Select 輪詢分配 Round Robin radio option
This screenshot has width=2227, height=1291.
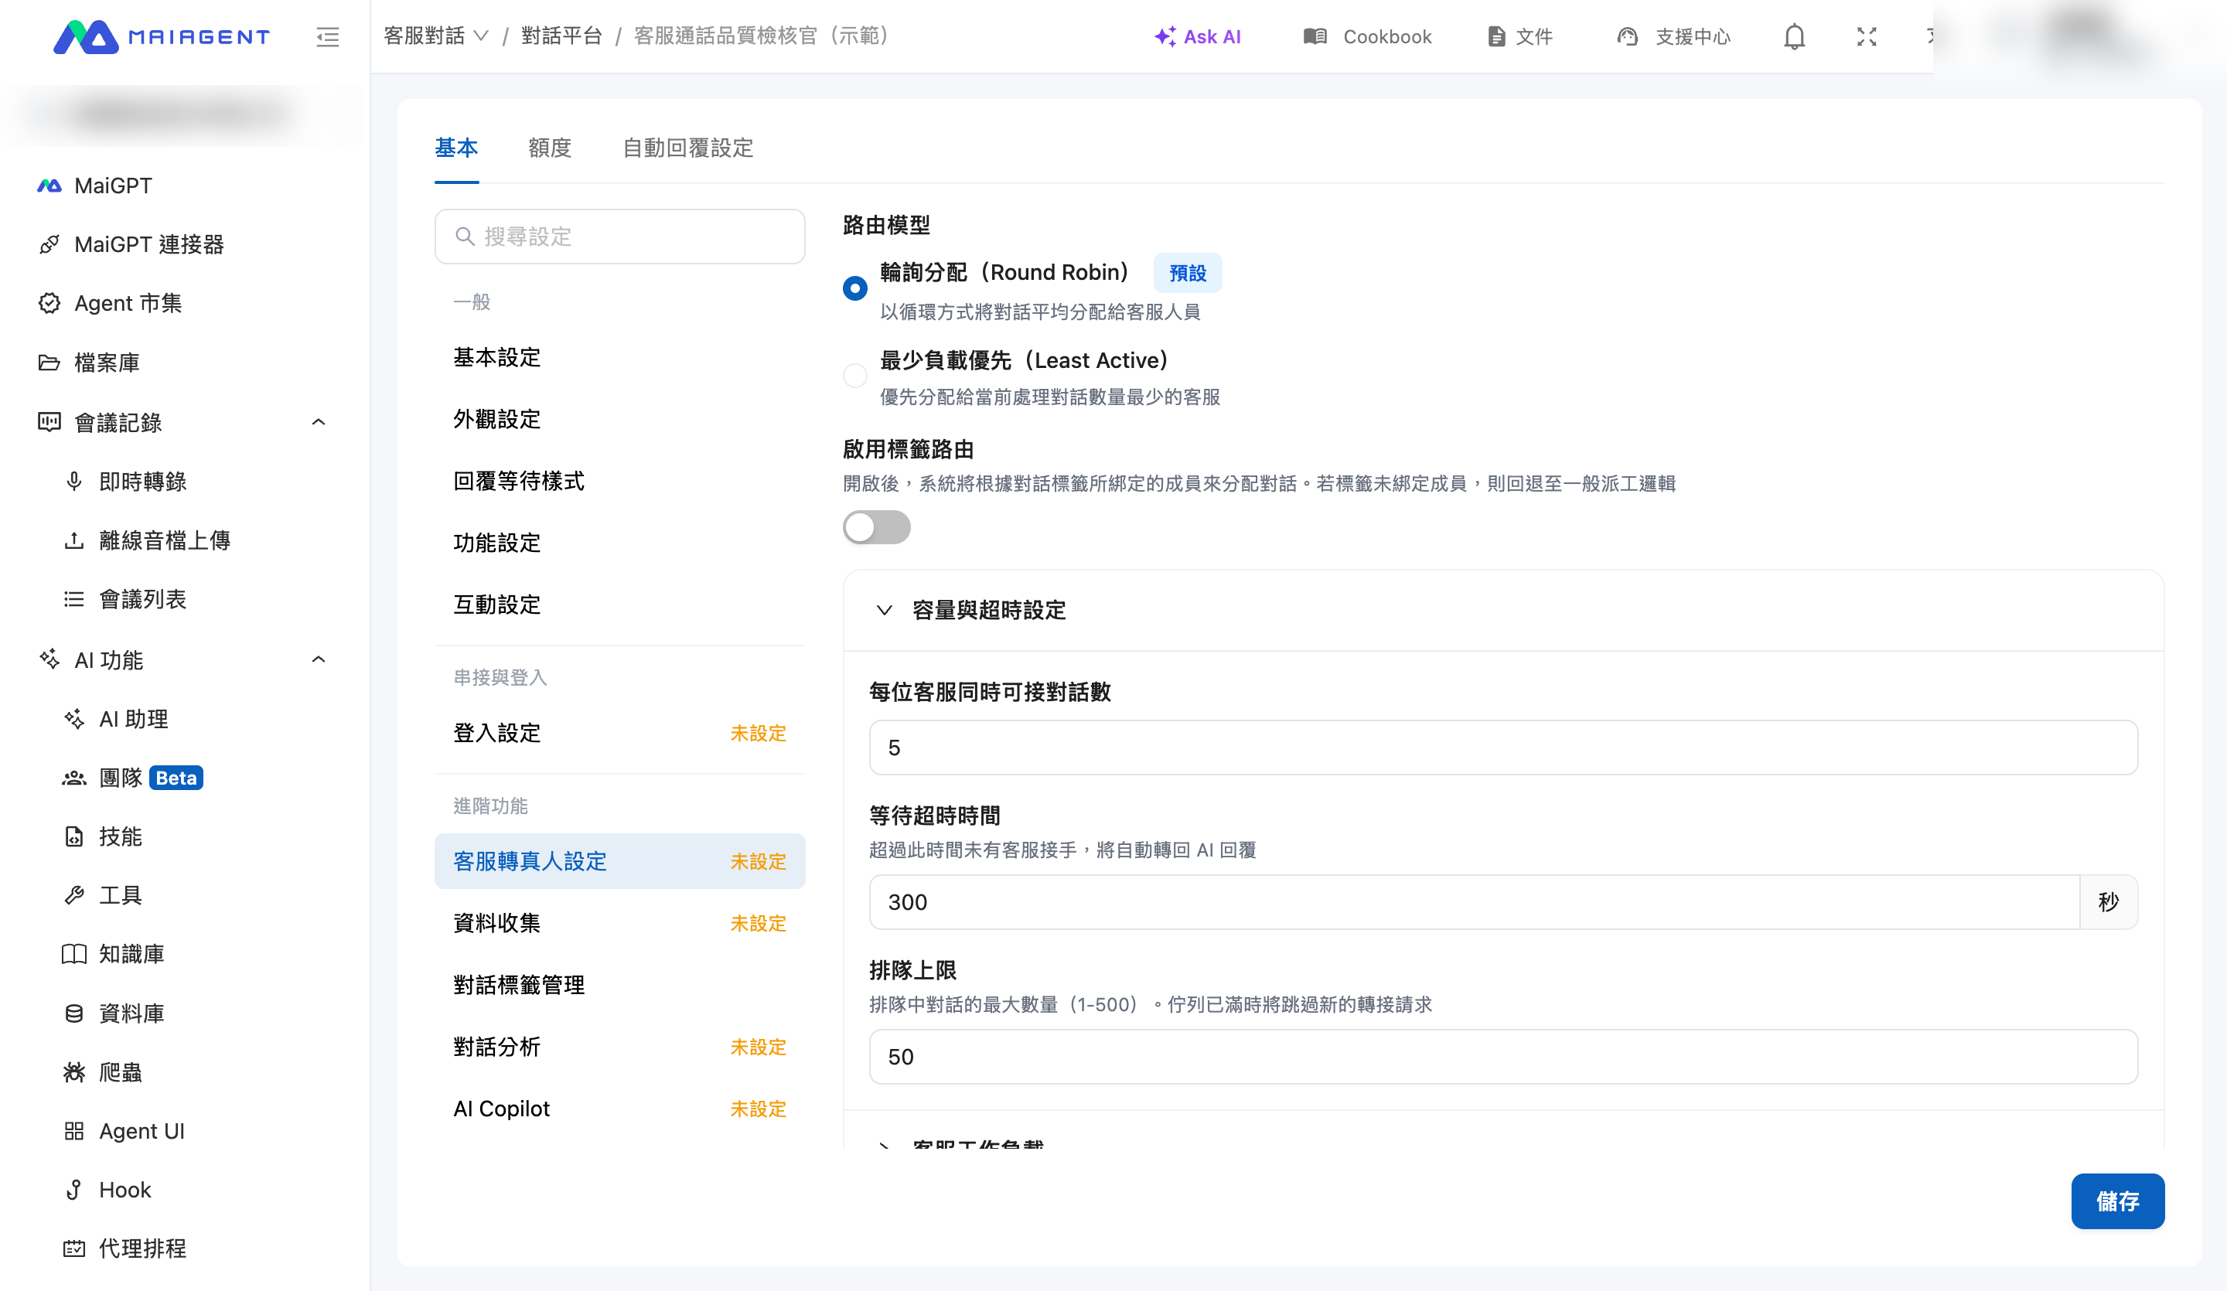pyautogui.click(x=854, y=288)
